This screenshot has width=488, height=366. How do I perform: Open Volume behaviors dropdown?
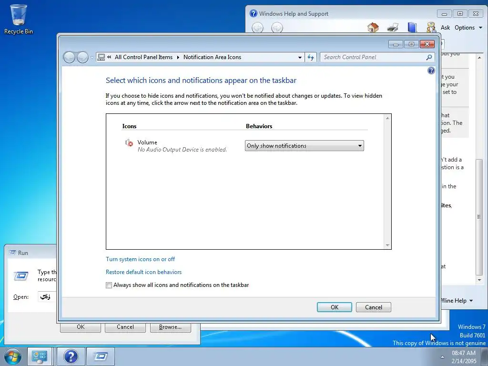[305, 146]
